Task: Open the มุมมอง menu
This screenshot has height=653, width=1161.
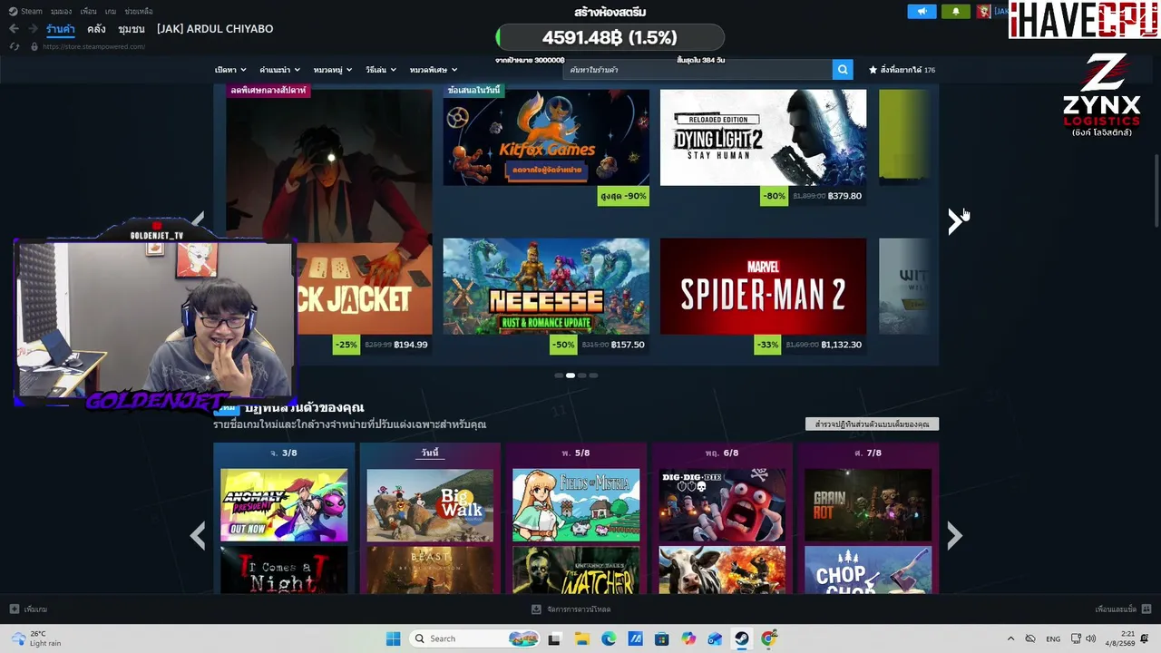Action: point(61,11)
